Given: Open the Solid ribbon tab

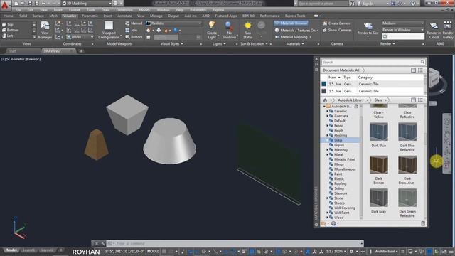Looking at the screenshot, I should coord(23,16).
